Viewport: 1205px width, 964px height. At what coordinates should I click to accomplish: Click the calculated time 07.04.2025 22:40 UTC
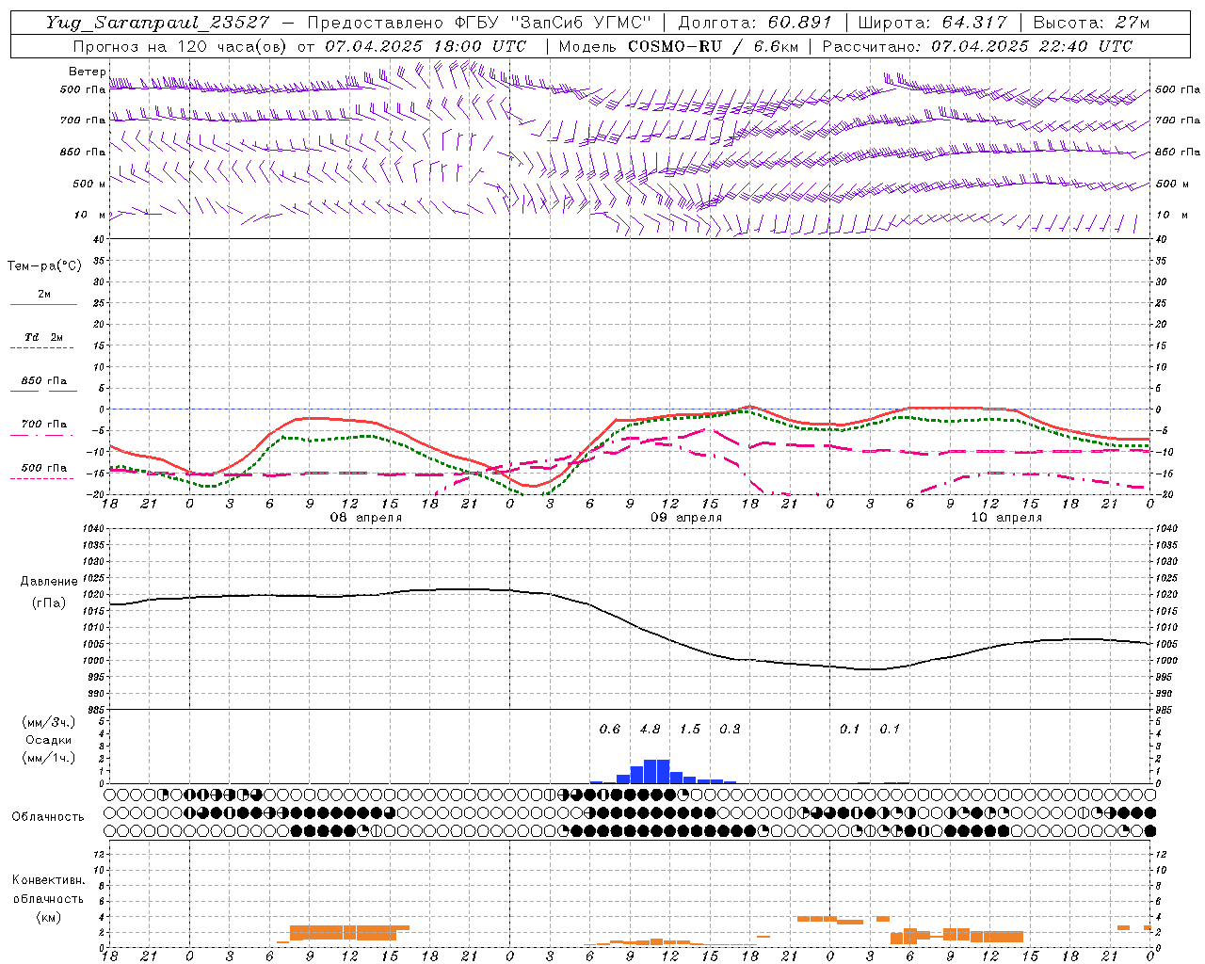(x=1032, y=46)
